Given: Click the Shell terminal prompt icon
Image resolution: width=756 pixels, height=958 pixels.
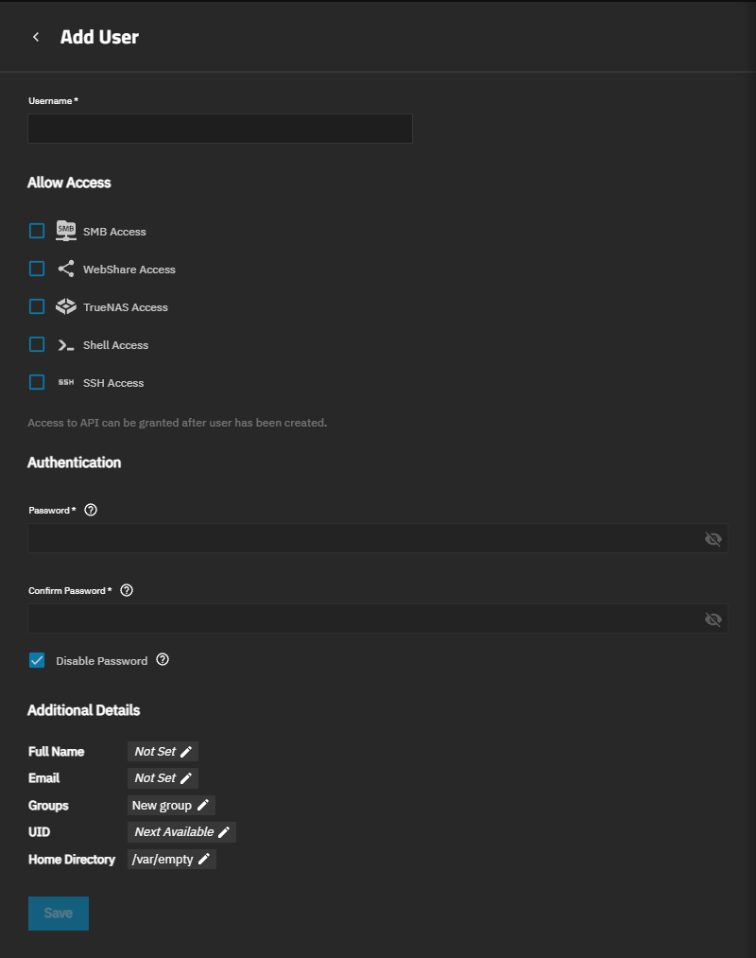Looking at the screenshot, I should (66, 345).
